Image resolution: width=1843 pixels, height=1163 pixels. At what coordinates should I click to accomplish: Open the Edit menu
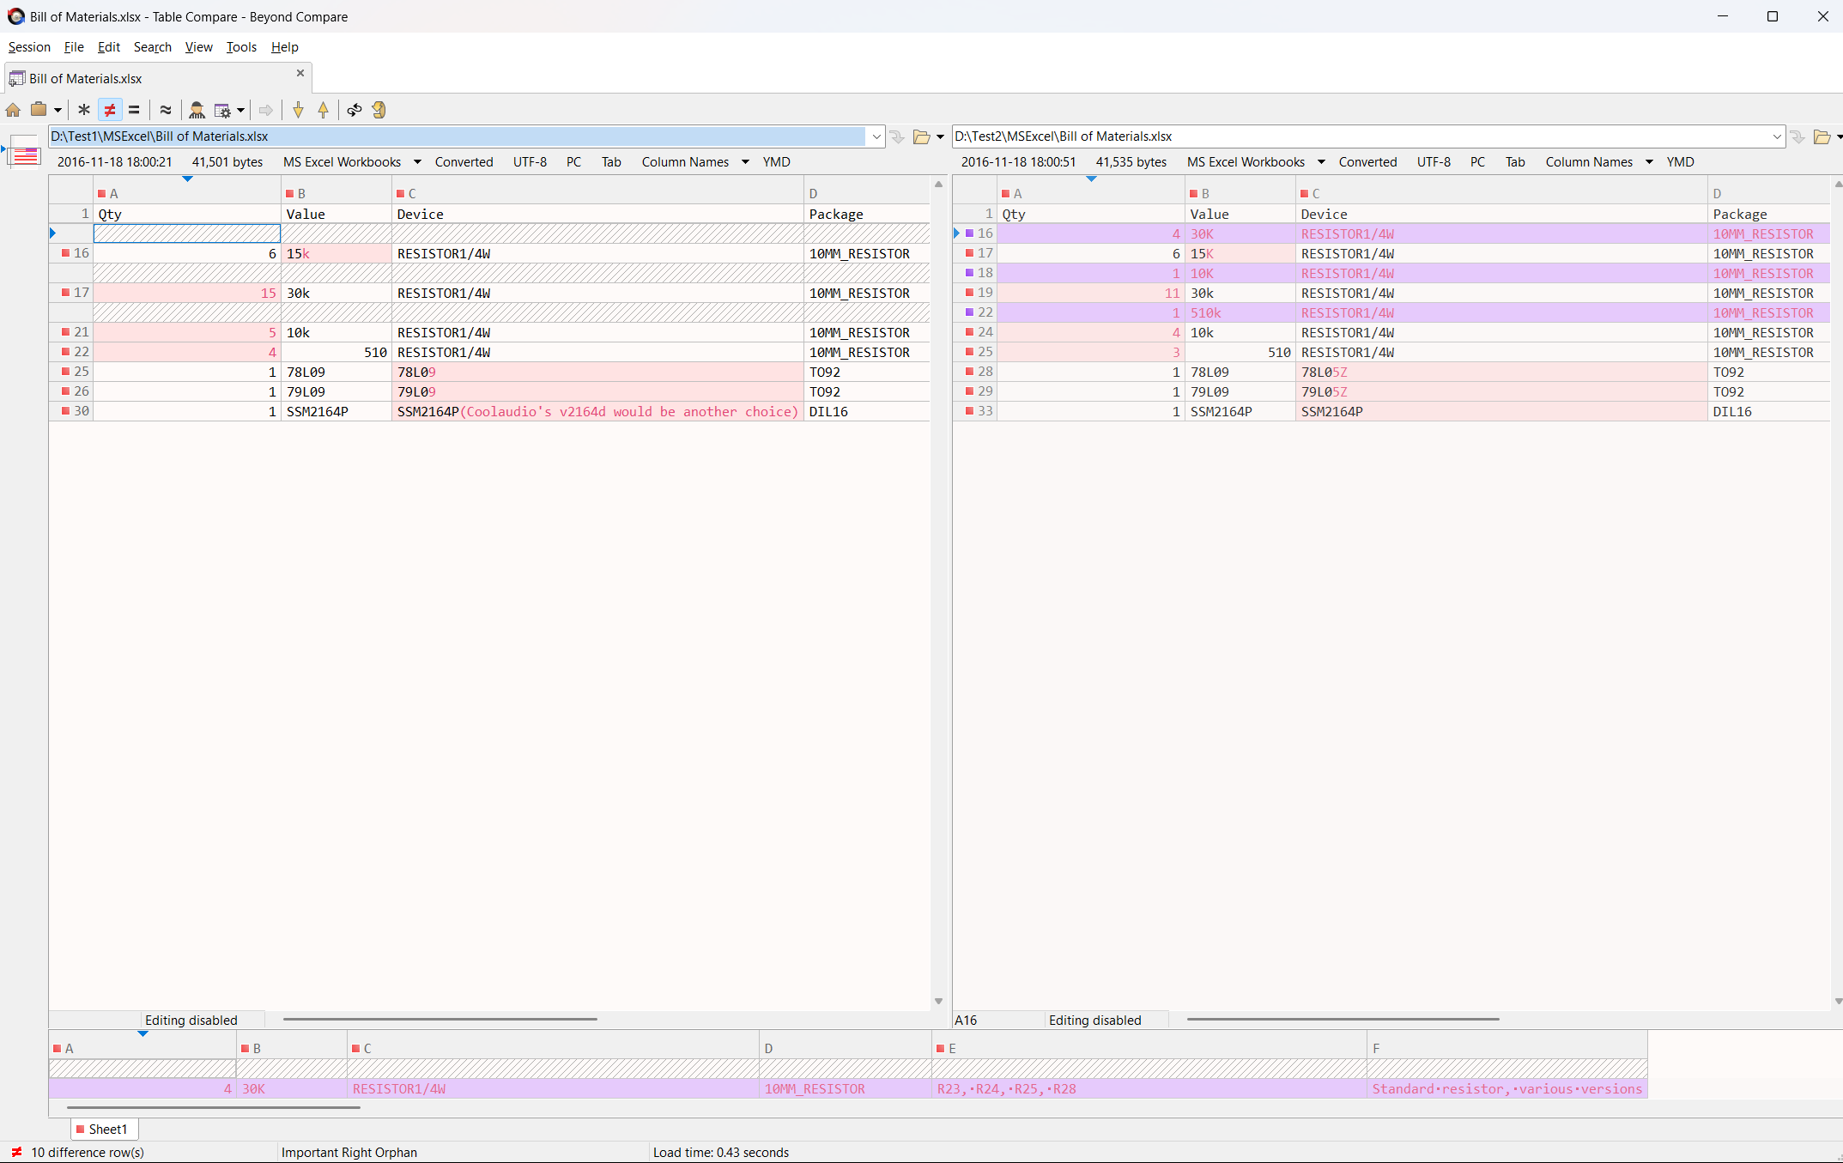click(109, 47)
